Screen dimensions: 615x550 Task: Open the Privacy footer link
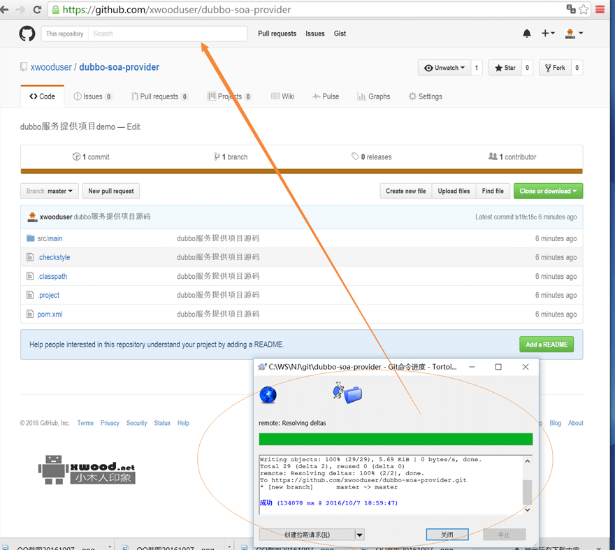[110, 423]
